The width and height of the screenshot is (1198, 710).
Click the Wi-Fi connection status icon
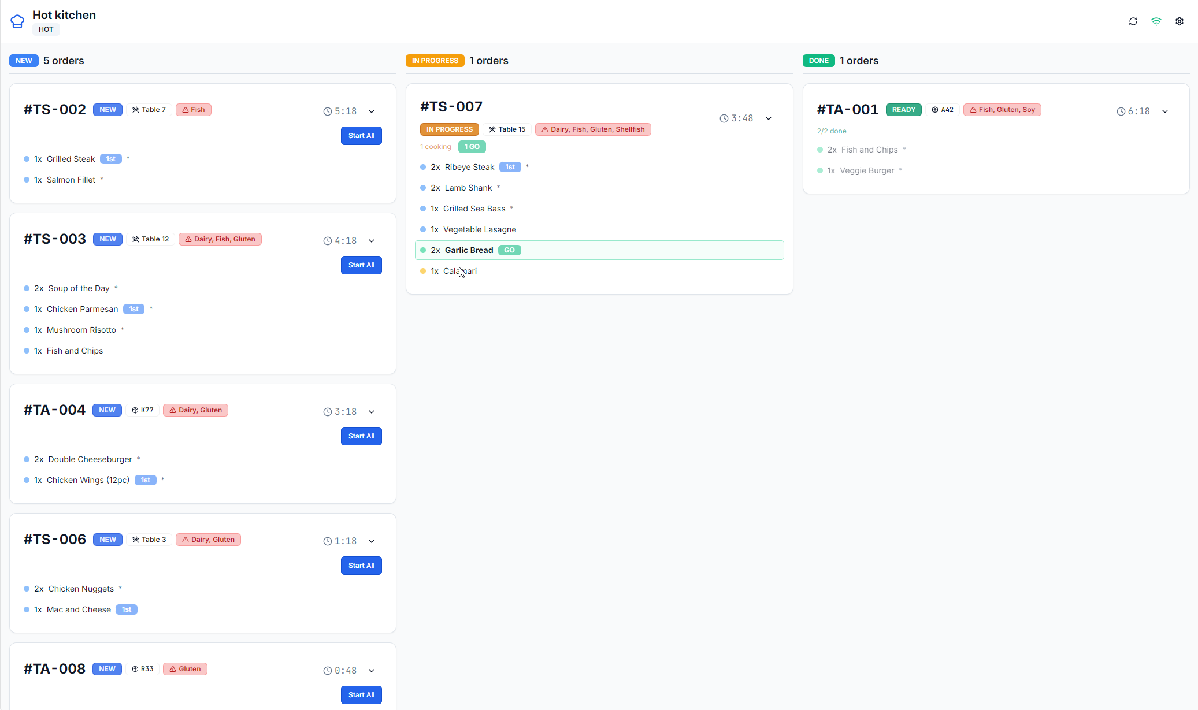point(1156,21)
